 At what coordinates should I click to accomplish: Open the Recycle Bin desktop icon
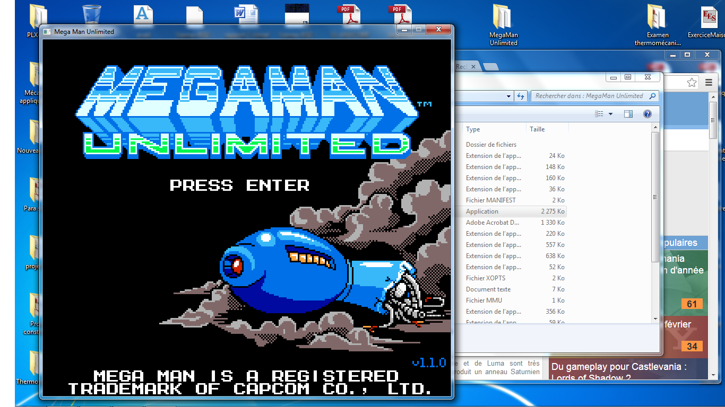coord(92,14)
